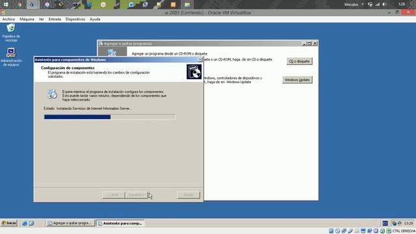Screen dimensions: 416x234
Task: Open the host volume speaker icon
Action: [x=384, y=5]
